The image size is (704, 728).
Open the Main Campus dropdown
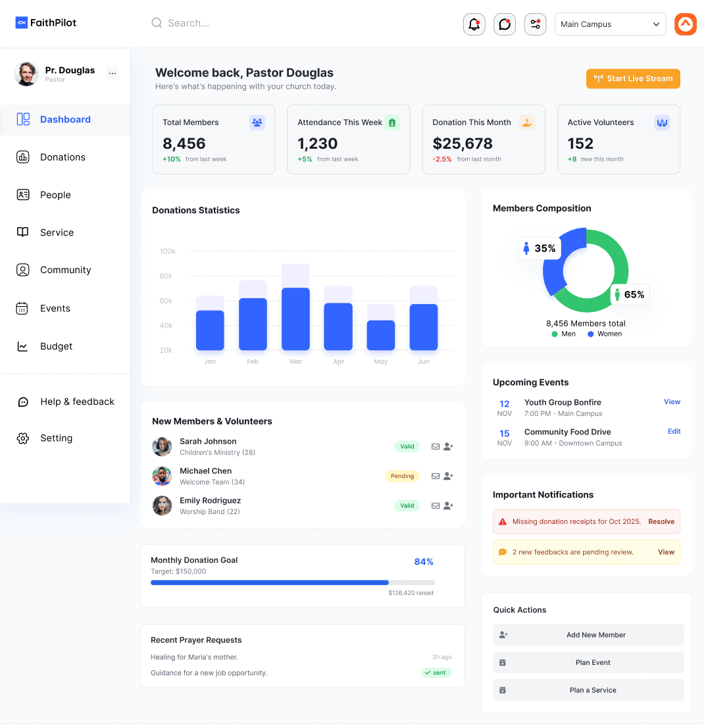[611, 24]
